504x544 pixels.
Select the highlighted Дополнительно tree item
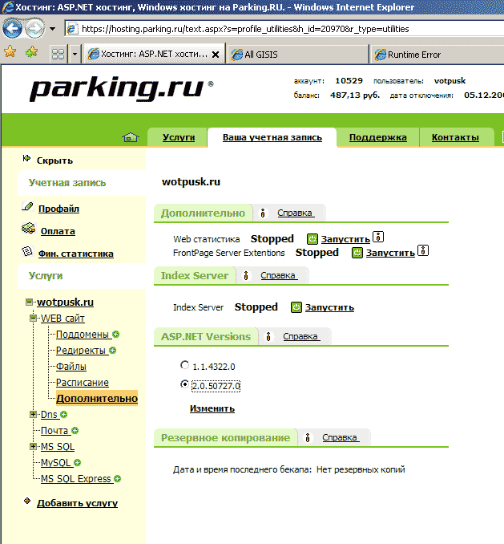(x=97, y=398)
